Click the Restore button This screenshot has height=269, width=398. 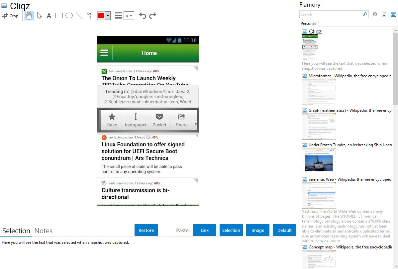146,230
